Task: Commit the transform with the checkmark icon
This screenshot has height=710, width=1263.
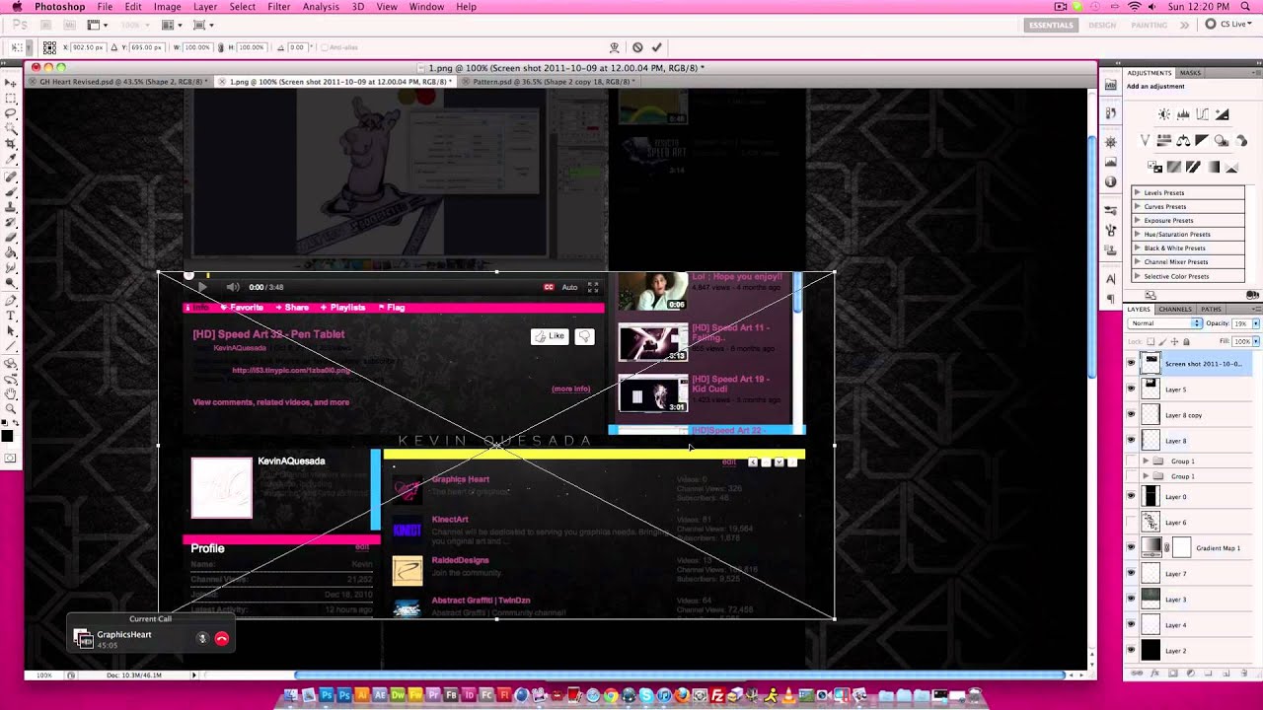Action: tap(656, 47)
